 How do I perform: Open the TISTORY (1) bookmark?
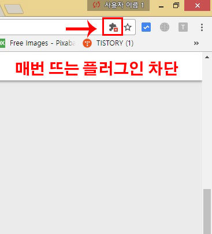coord(108,43)
